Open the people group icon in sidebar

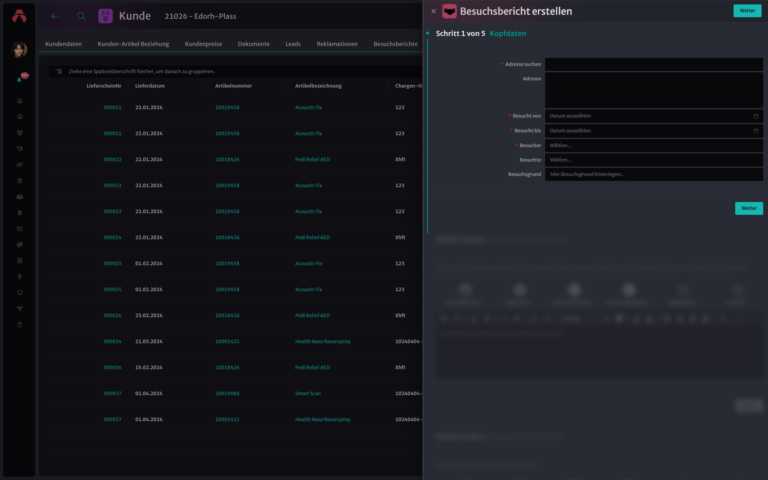(x=20, y=133)
